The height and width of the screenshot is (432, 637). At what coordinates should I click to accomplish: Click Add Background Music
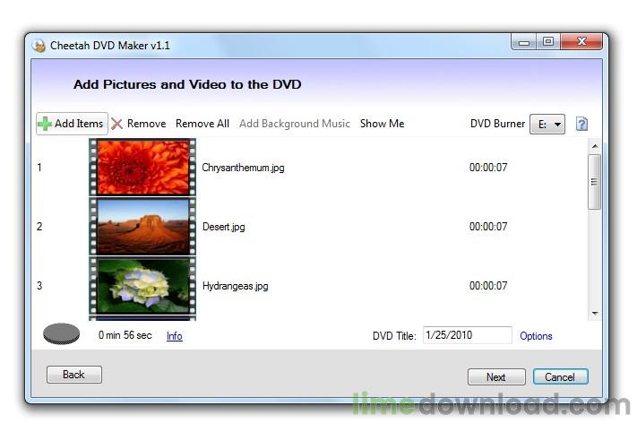pyautogui.click(x=295, y=124)
